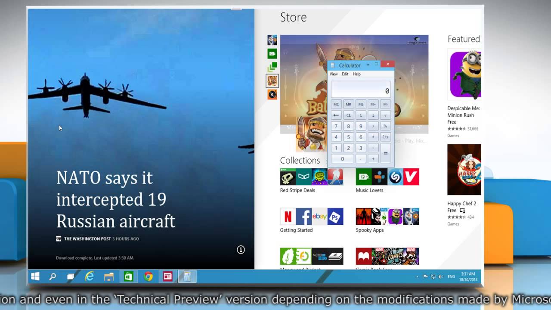The height and width of the screenshot is (310, 551).
Task: Click the M- button in Calculator
Action: [385, 104]
